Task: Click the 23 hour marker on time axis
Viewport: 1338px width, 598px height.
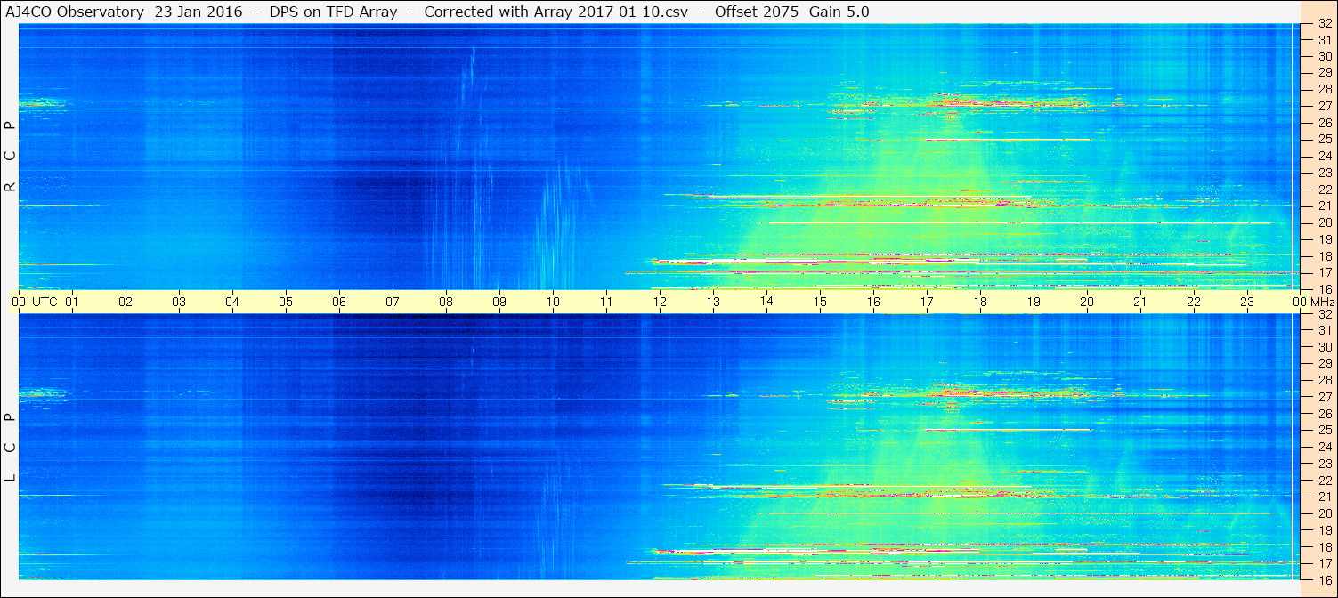Action: (x=1247, y=302)
